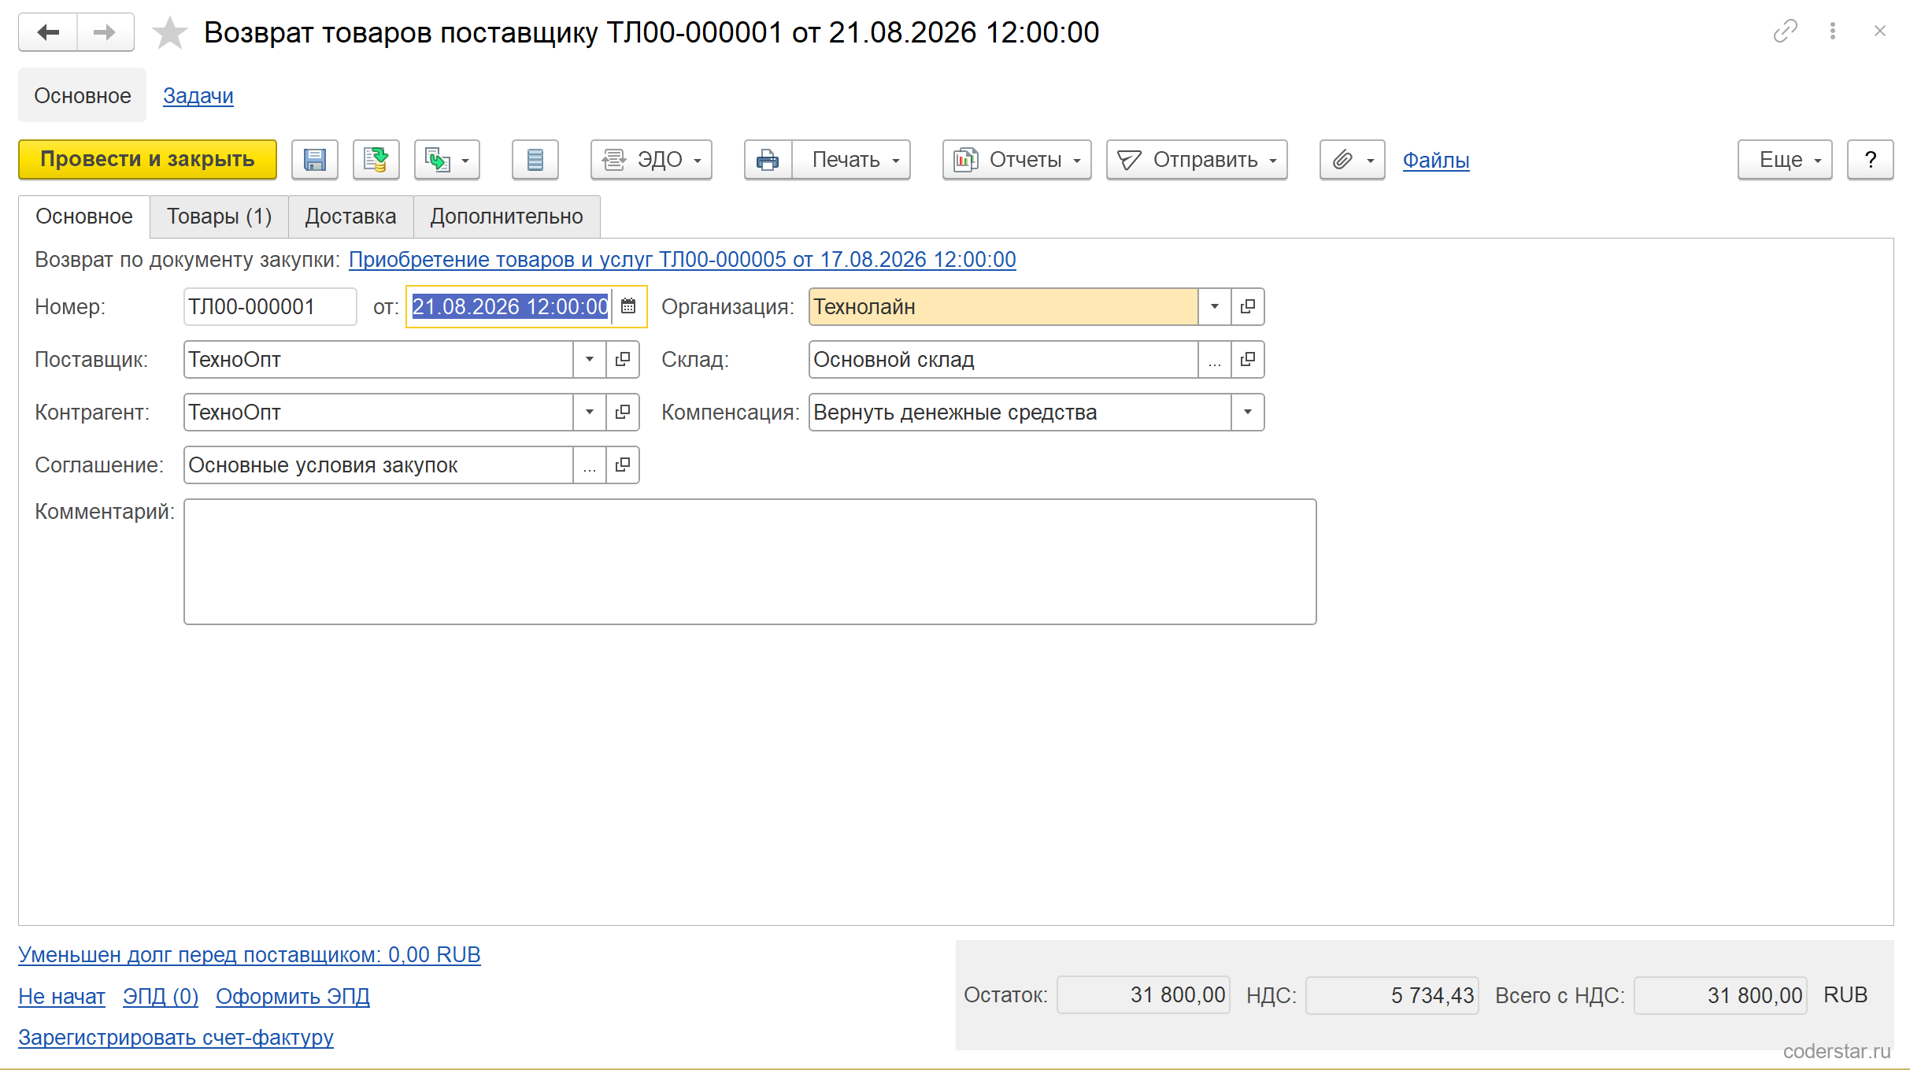Post the document using the green arrow icon
Image resolution: width=1910 pixels, height=1070 pixels.
tap(376, 160)
